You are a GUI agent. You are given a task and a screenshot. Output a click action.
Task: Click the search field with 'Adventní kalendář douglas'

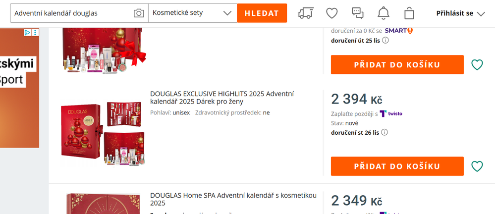72,13
